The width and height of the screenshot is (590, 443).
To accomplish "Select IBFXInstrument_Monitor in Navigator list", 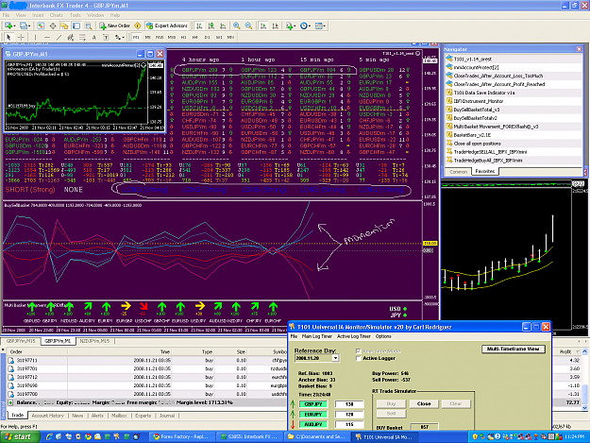I will click(479, 101).
